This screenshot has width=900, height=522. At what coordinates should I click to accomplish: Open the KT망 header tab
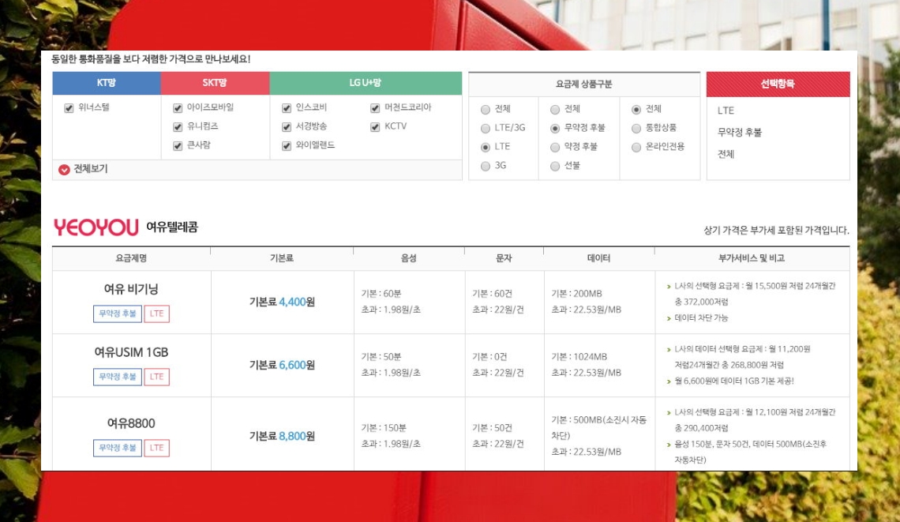point(107,83)
